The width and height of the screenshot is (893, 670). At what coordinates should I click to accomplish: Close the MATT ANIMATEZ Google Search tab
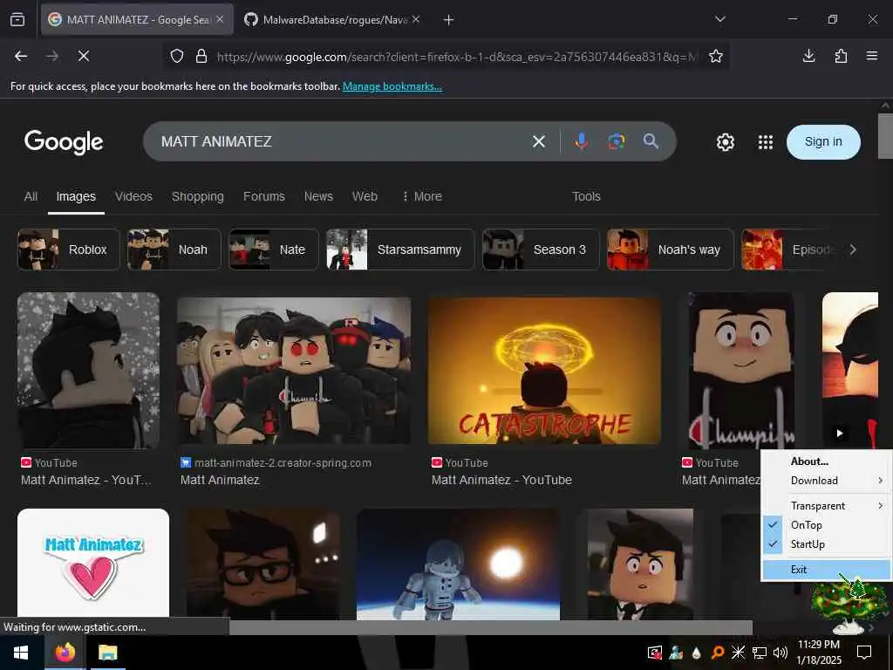tap(220, 19)
